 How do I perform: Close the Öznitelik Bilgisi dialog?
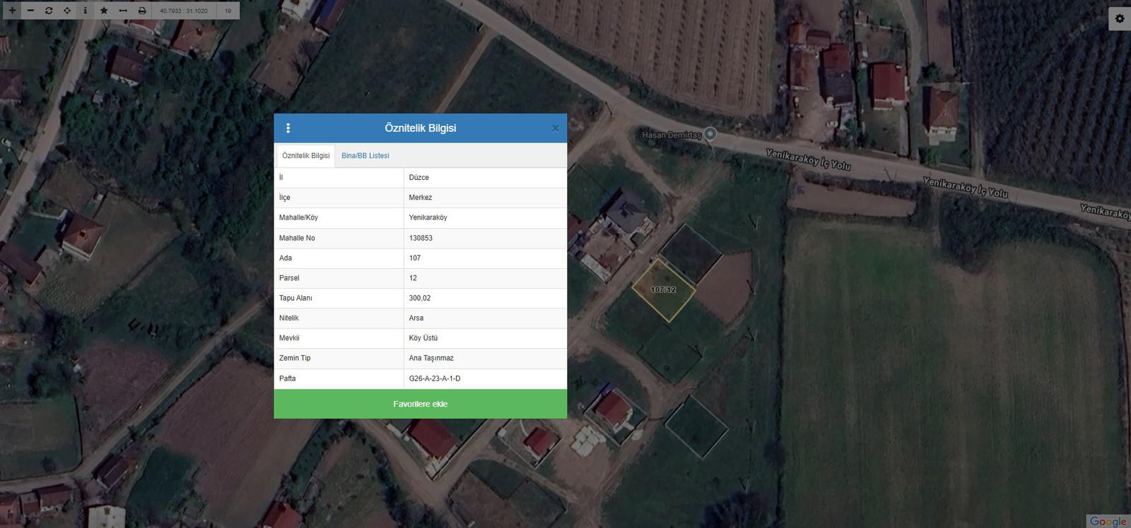pos(555,128)
